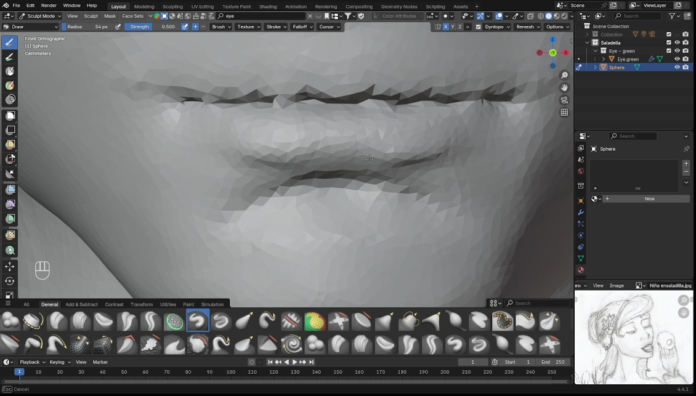Toggle the Collection exclude checkbox
Image resolution: width=696 pixels, height=396 pixels.
click(x=669, y=34)
